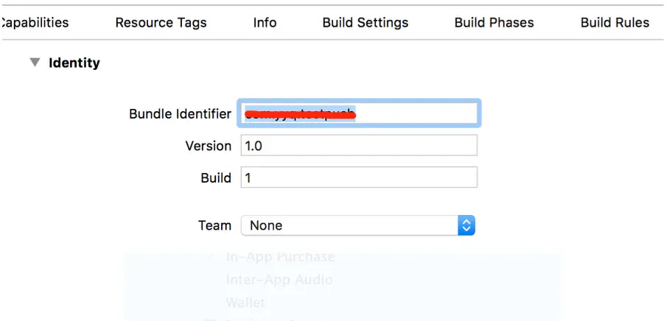The height and width of the screenshot is (321, 672).
Task: Click the faded In-App Purchase entry
Action: 280,257
